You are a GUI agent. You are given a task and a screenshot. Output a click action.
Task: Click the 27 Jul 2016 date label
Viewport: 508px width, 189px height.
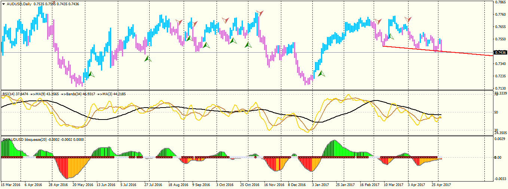[153, 185]
